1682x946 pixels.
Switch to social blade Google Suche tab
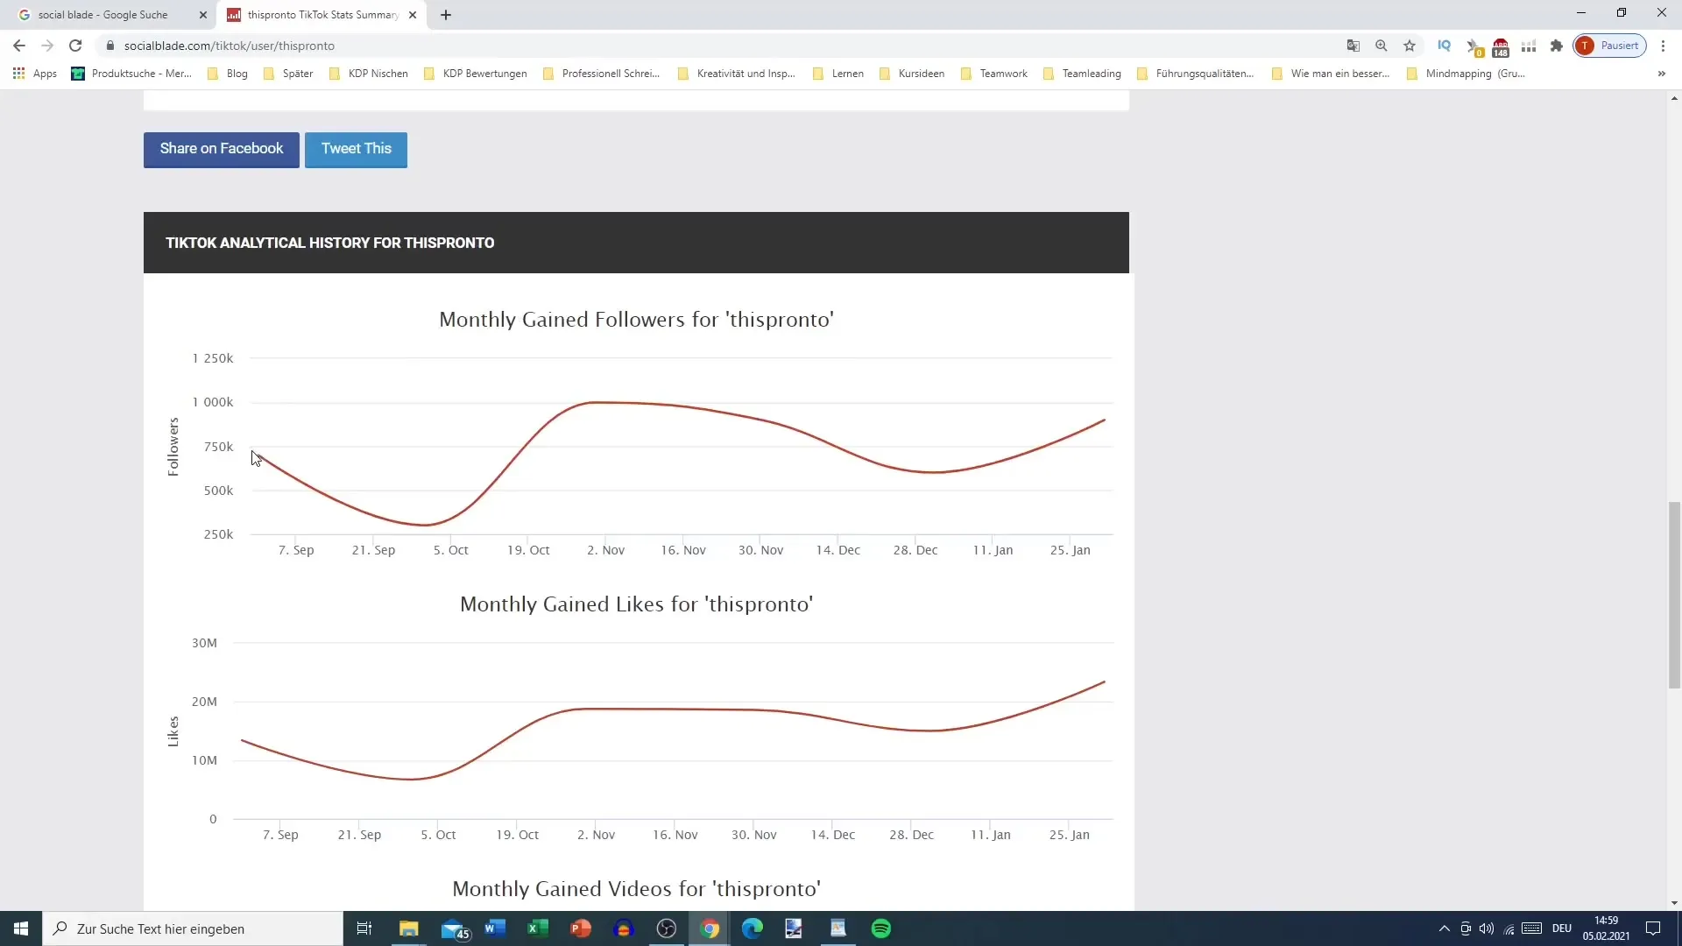[x=103, y=15]
